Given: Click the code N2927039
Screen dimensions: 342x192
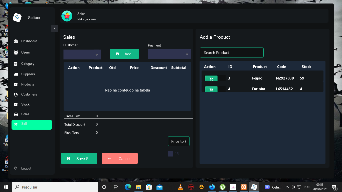Looking at the screenshot, I should tap(285, 78).
